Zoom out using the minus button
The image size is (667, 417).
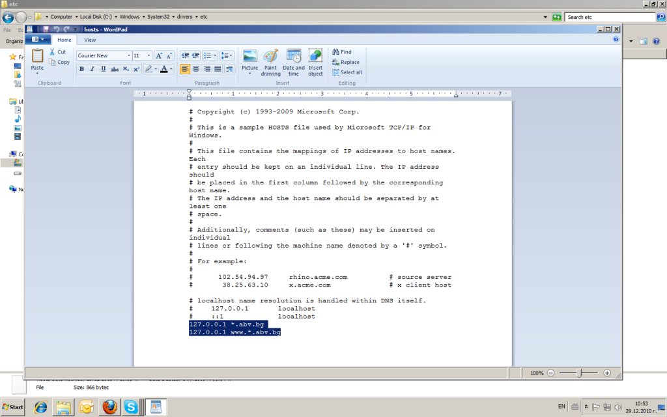coord(550,373)
